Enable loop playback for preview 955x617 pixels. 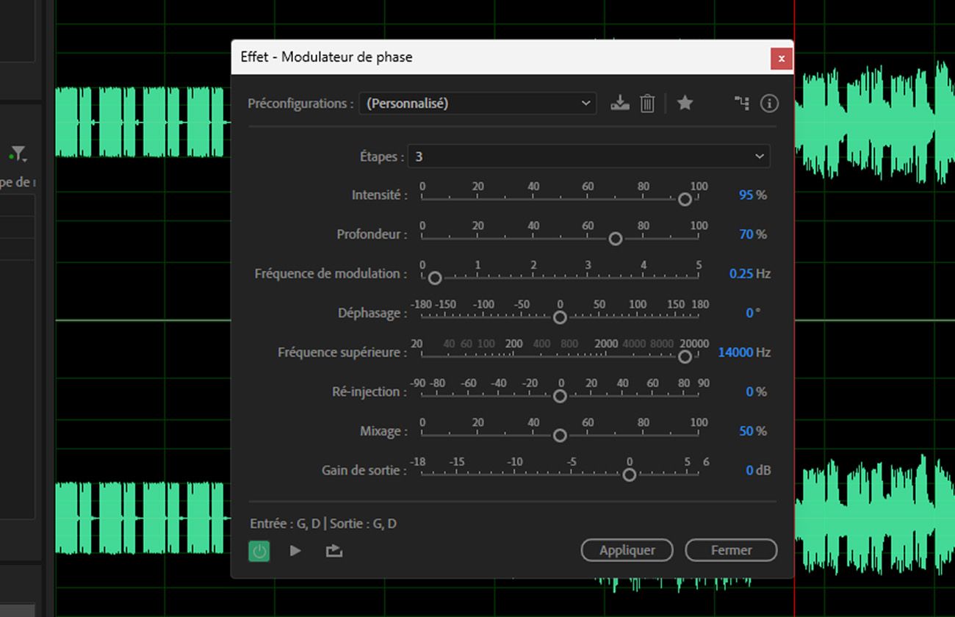click(334, 550)
